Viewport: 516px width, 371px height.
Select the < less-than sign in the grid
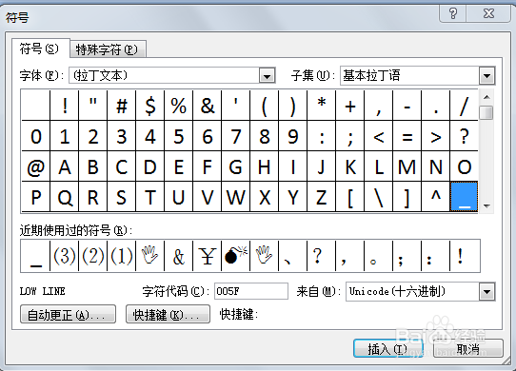click(379, 136)
